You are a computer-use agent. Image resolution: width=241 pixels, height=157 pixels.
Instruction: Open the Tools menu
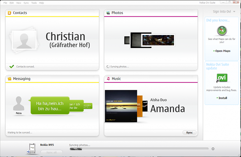(x=34, y=3)
